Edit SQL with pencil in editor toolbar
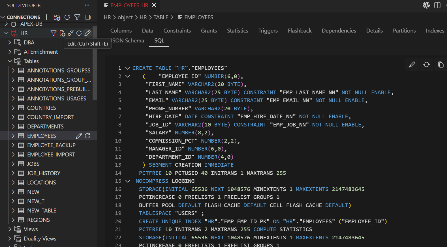The width and height of the screenshot is (447, 247). [412, 65]
